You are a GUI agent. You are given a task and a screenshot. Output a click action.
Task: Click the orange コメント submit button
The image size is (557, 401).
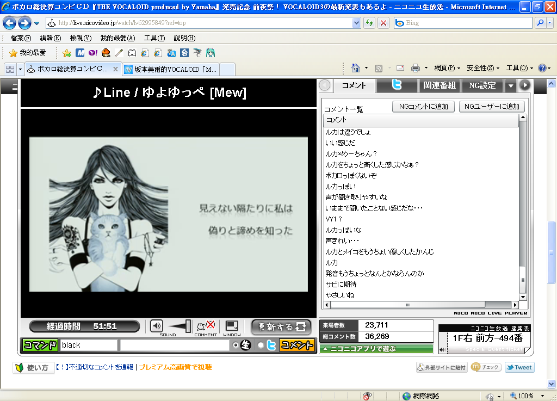point(298,345)
